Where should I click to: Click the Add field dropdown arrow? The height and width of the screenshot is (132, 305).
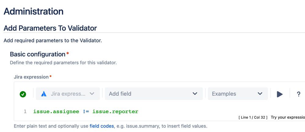195,94
